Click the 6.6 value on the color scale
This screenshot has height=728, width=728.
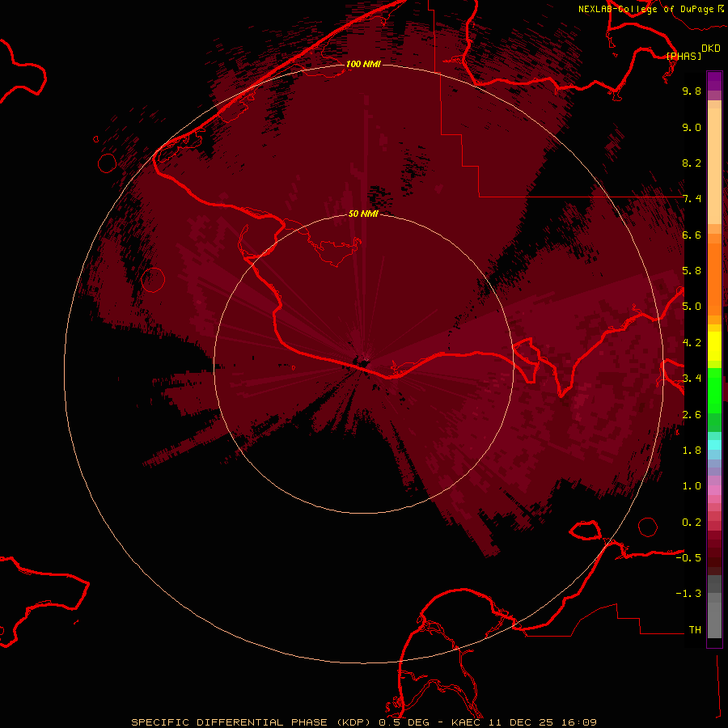[692, 235]
